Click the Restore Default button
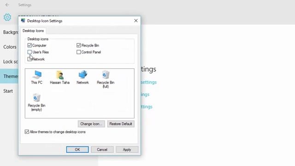The height and width of the screenshot is (166, 295). coord(121,124)
